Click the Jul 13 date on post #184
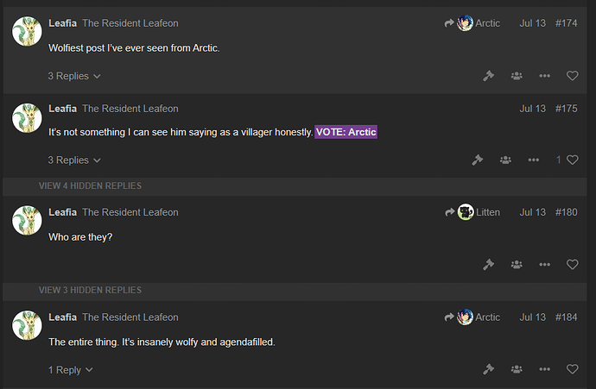Image resolution: width=596 pixels, height=389 pixels. pos(532,317)
